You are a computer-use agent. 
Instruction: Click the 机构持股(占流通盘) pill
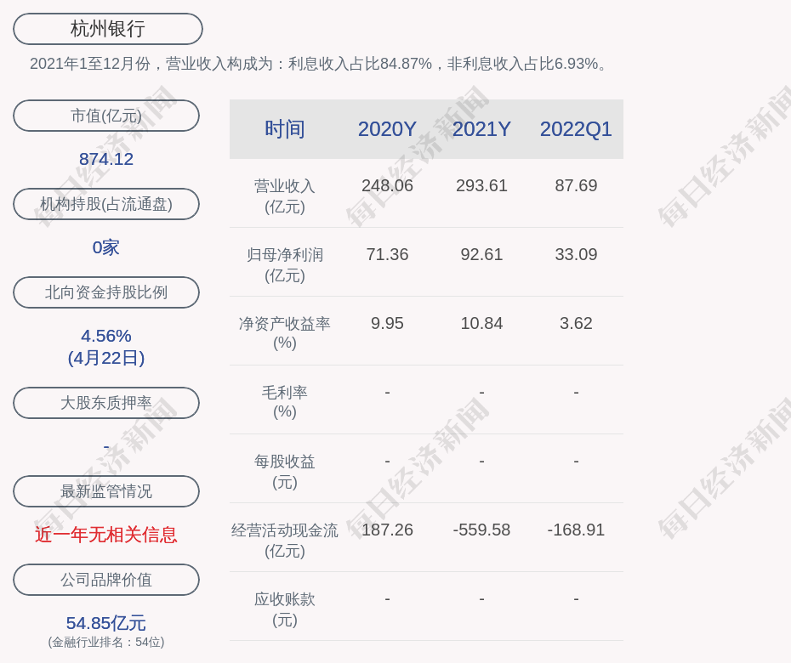106,204
